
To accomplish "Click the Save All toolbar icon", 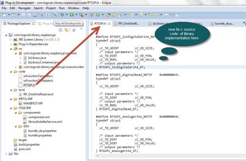I will point(29,15).
